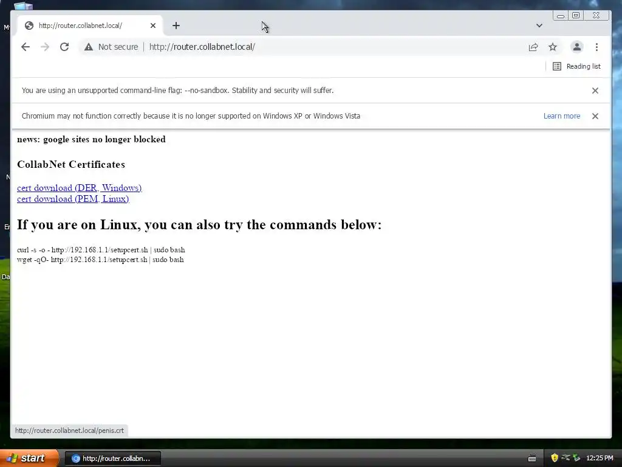This screenshot has width=622, height=467.
Task: Click the forward navigation arrow
Action: point(45,47)
